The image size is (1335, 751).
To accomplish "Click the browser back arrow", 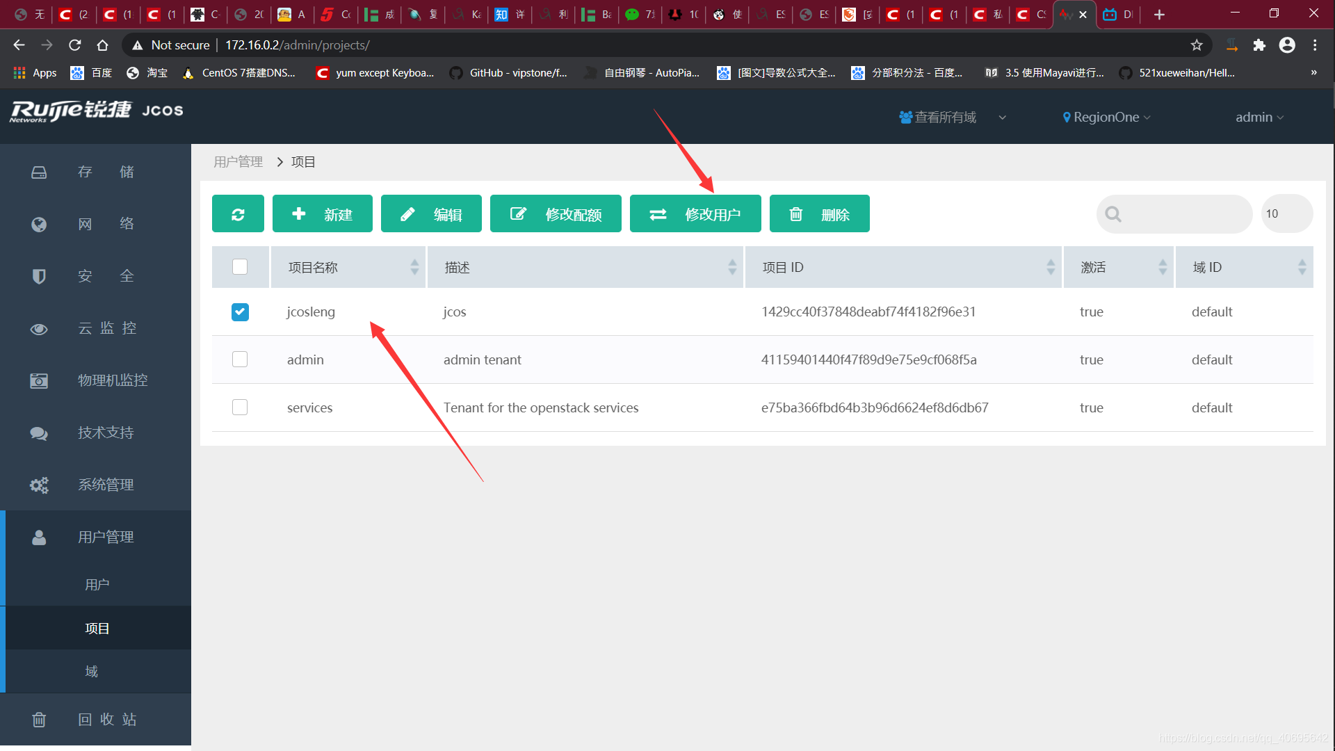I will coord(19,45).
